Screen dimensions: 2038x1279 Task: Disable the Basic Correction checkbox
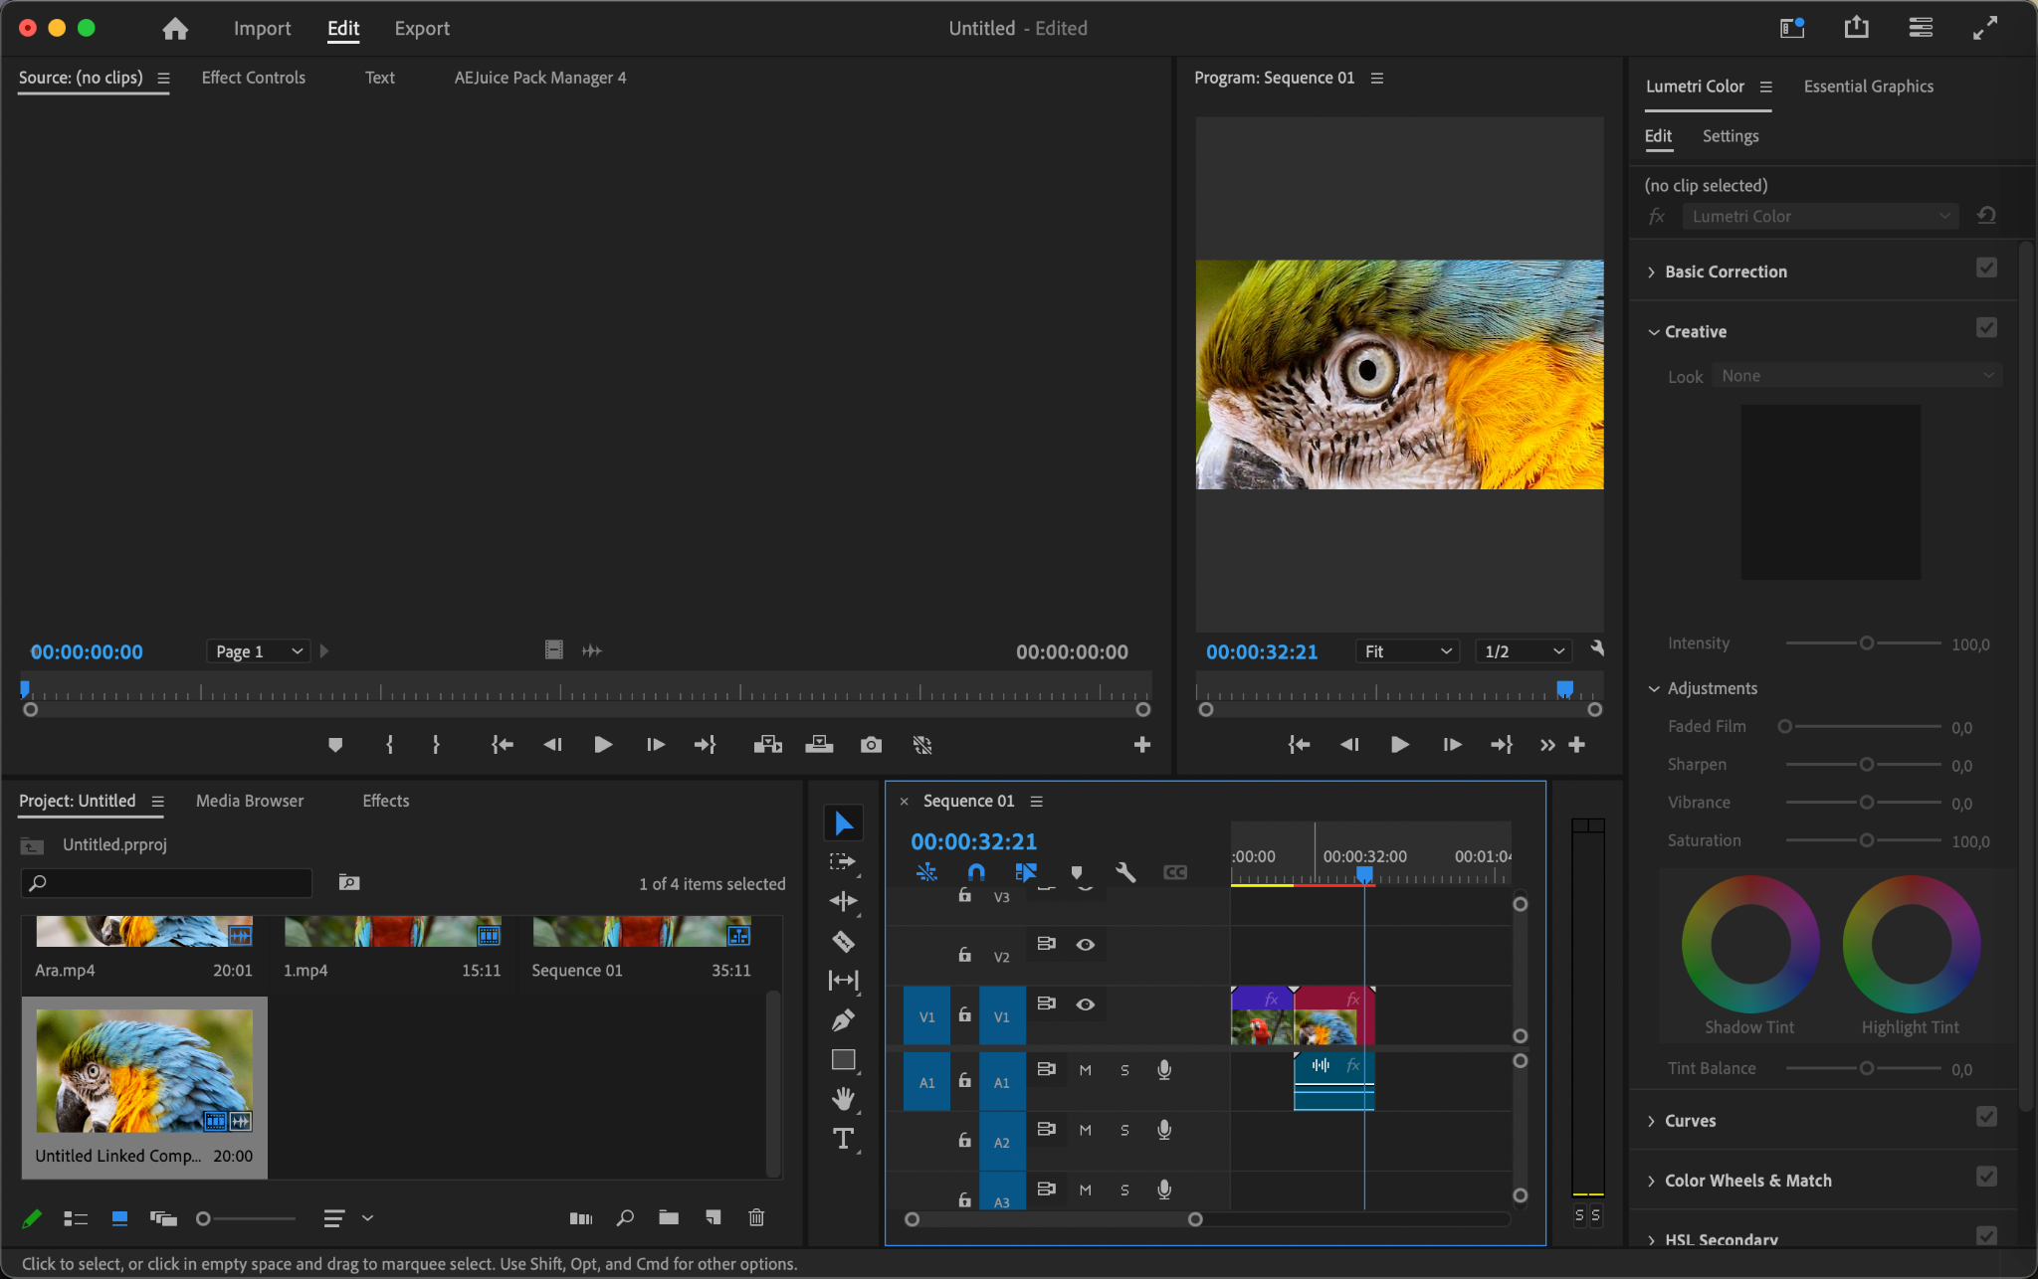tap(1986, 269)
